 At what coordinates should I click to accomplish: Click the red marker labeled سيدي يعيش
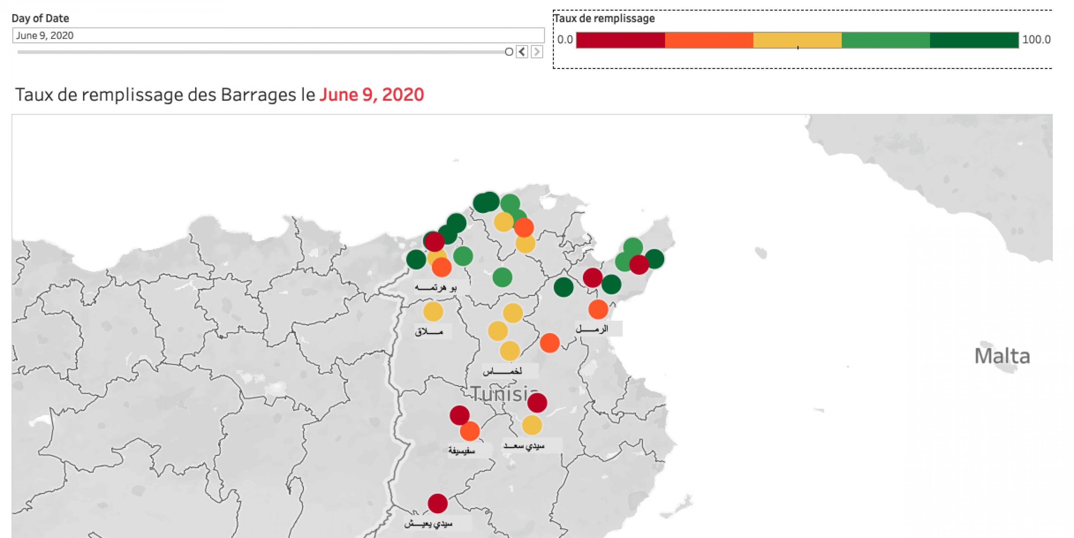pos(437,503)
